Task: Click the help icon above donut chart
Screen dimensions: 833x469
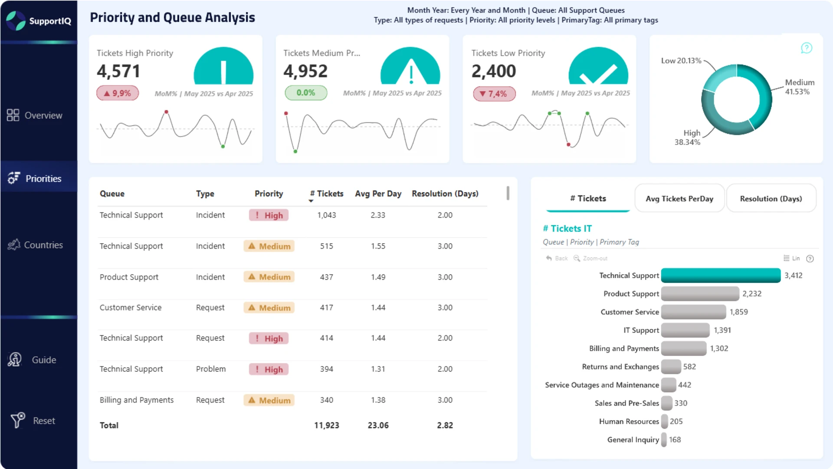Action: (806, 48)
